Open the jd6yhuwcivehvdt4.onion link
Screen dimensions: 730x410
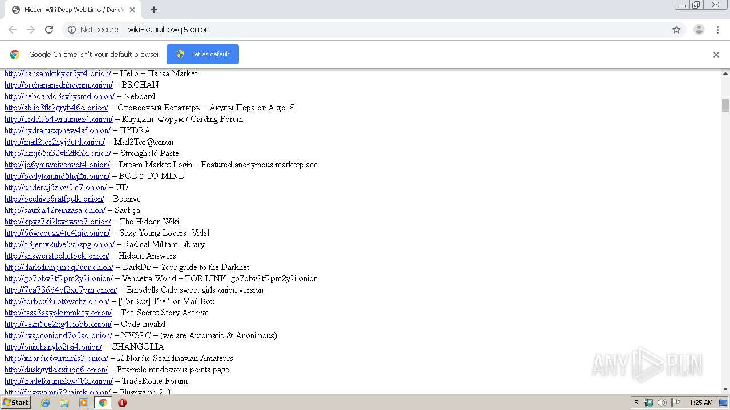[x=57, y=165]
